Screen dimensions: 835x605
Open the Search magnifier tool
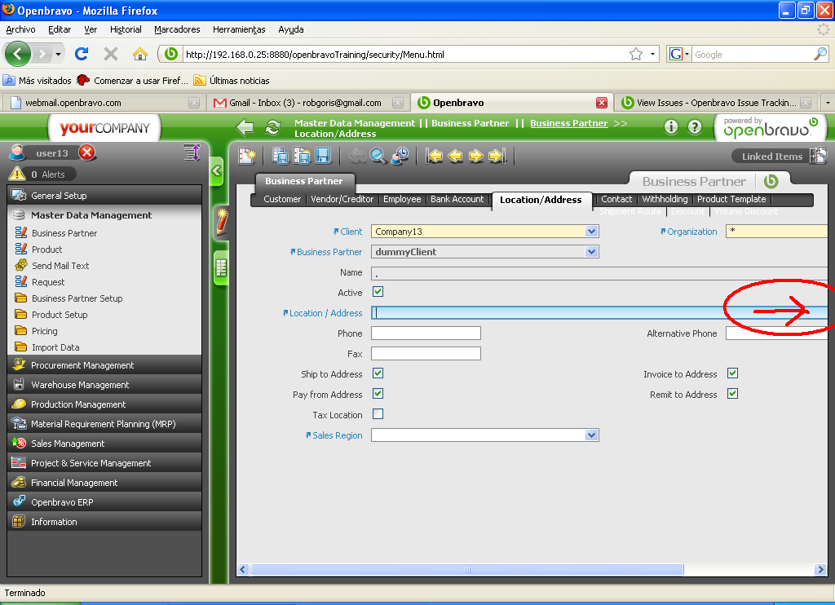(x=378, y=156)
